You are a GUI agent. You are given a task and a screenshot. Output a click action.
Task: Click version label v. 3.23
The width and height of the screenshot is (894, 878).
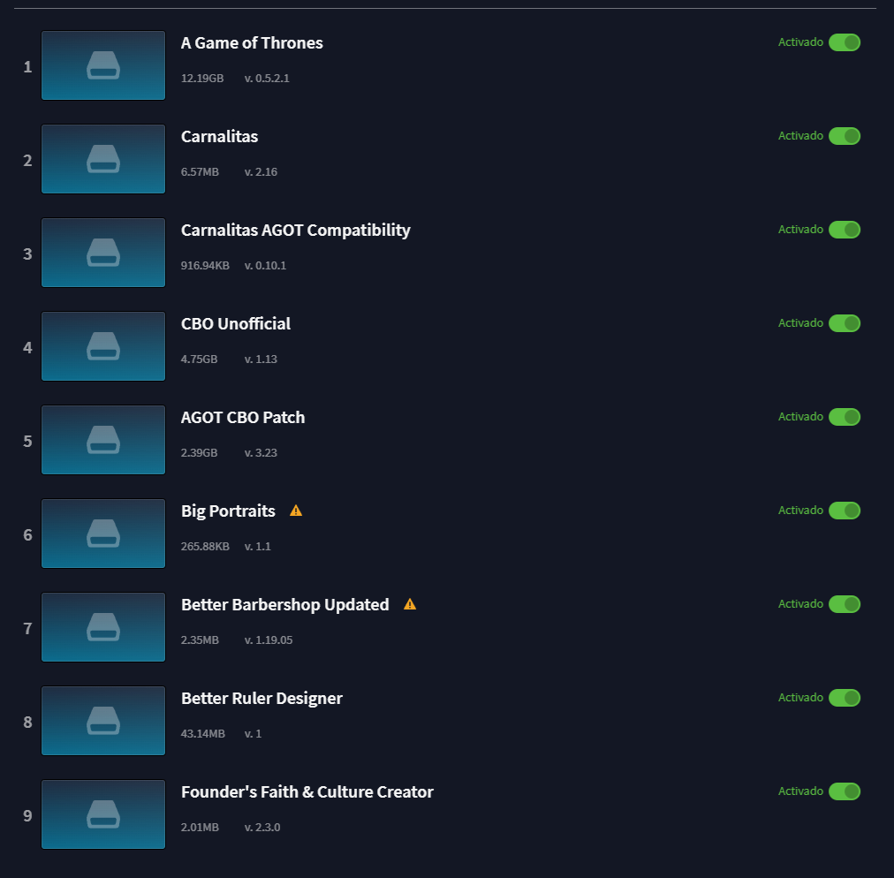pyautogui.click(x=261, y=452)
